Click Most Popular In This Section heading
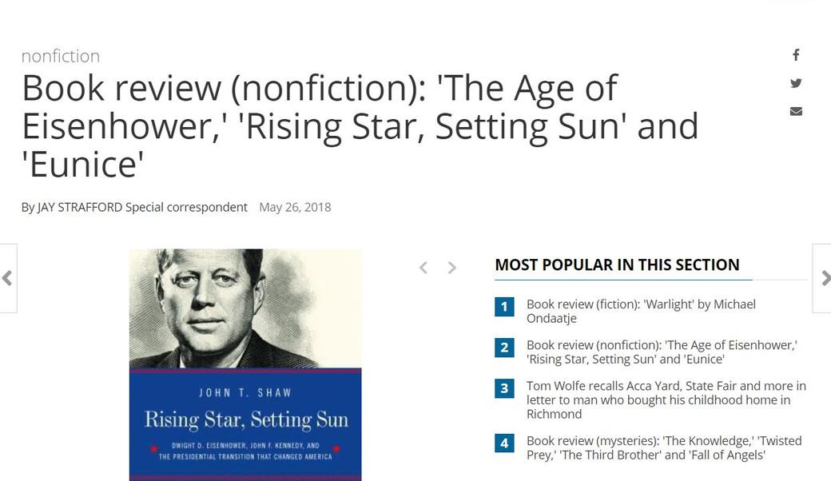 point(617,264)
